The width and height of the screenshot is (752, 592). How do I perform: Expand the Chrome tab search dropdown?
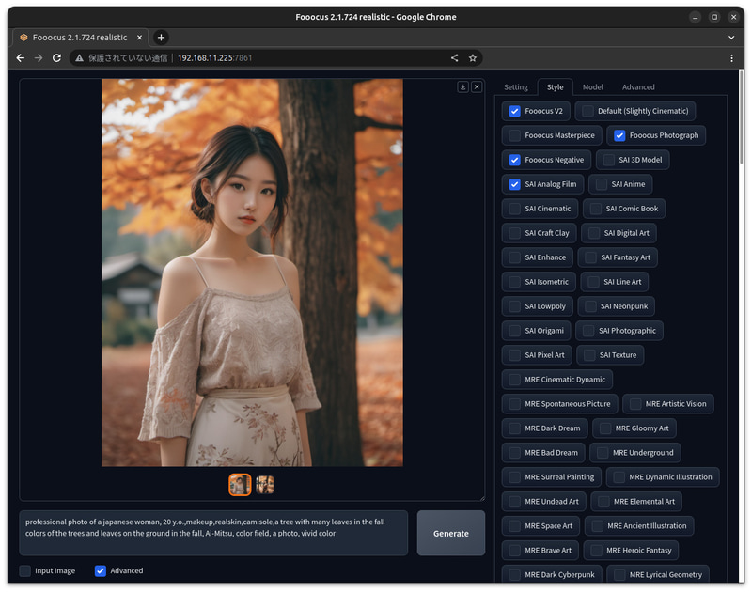[731, 37]
